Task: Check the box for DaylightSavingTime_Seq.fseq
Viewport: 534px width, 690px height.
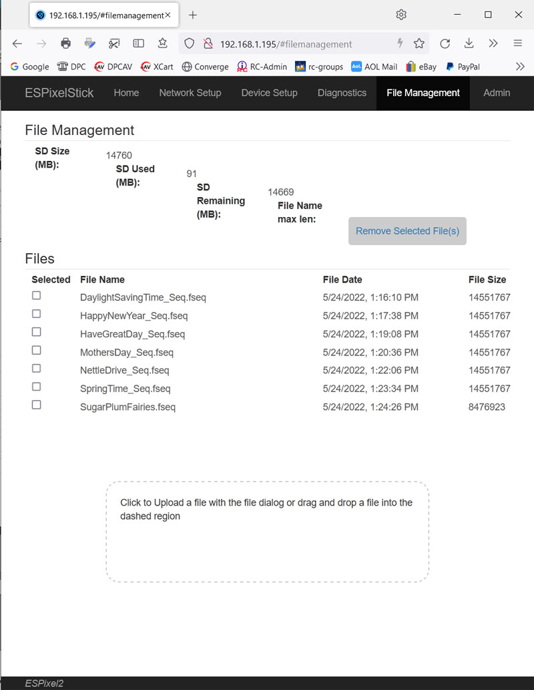Action: click(36, 295)
